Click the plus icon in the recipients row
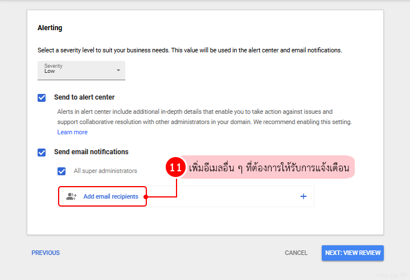 click(x=303, y=196)
